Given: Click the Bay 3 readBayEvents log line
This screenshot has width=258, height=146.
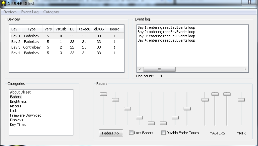Looking at the screenshot, I should point(166,36).
